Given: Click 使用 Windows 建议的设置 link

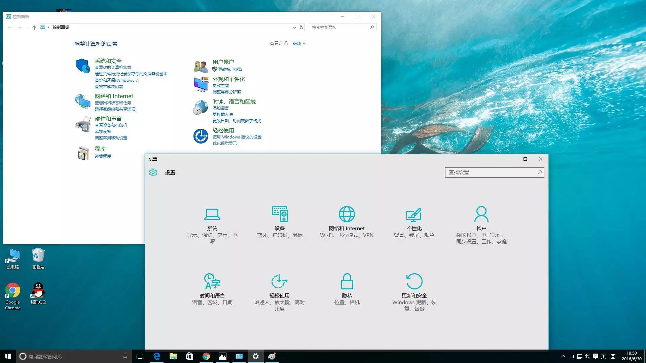Looking at the screenshot, I should [x=237, y=137].
